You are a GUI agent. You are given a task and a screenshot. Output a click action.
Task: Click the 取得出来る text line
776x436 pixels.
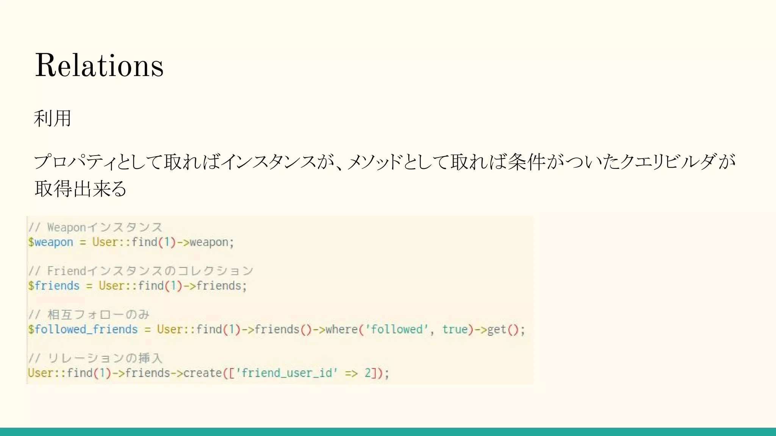coord(80,188)
